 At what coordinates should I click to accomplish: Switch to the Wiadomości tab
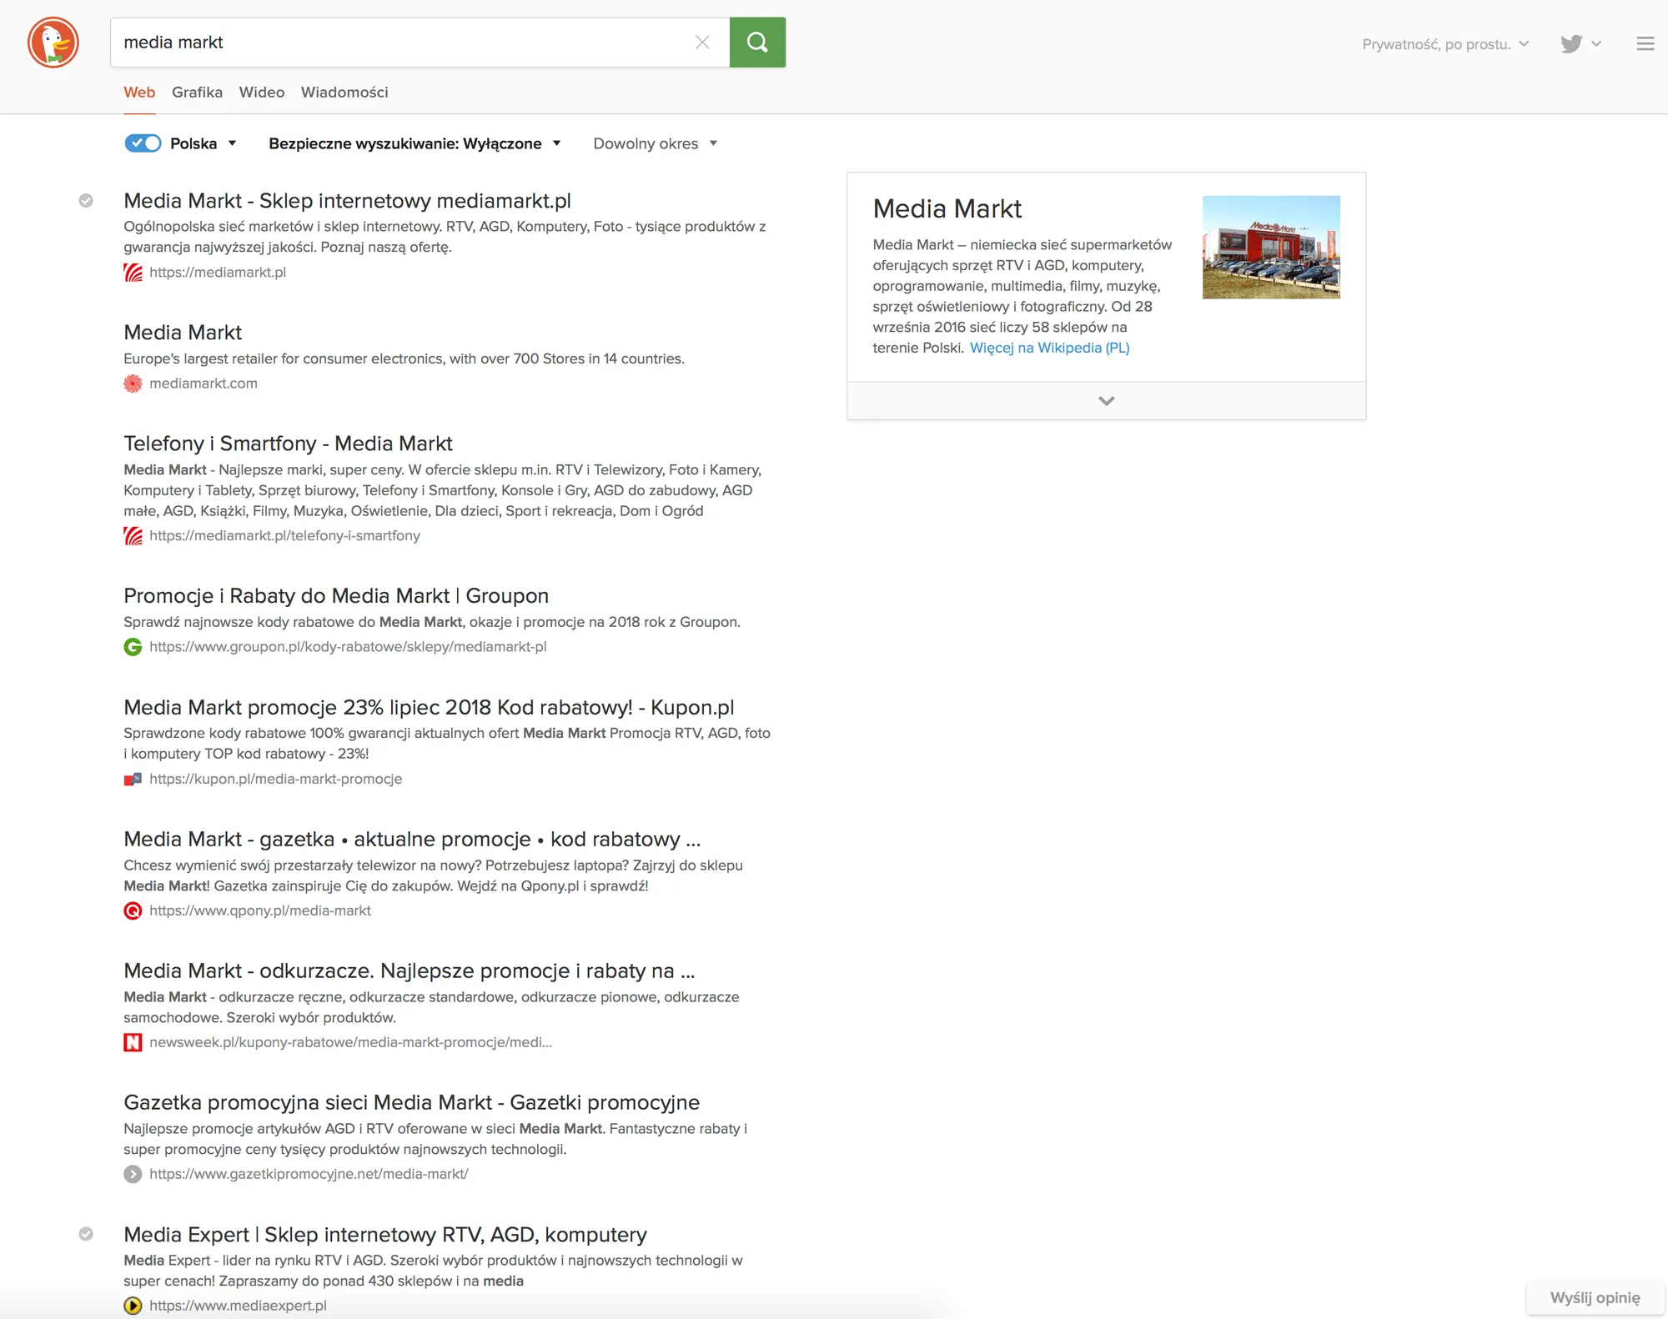point(344,93)
